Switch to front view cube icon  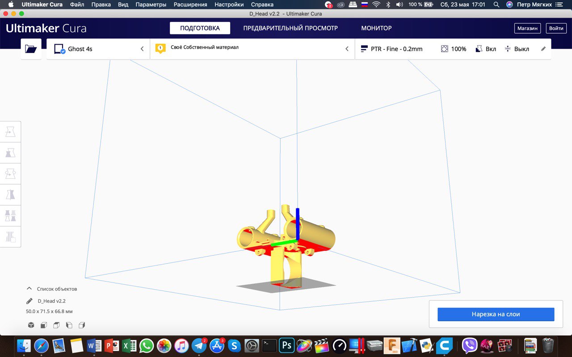coord(44,325)
